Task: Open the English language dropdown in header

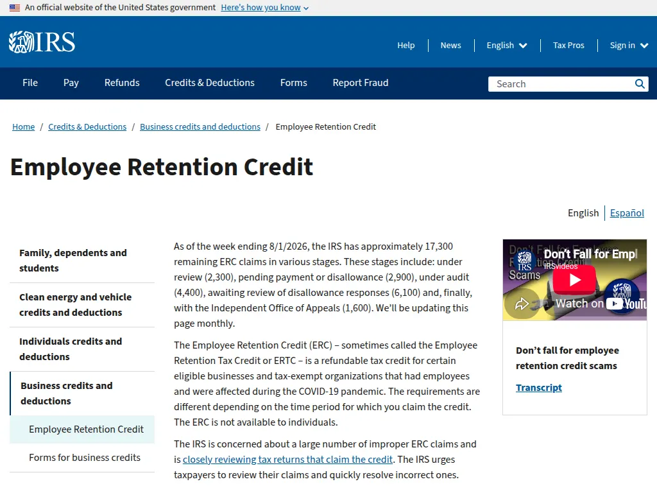Action: point(507,46)
